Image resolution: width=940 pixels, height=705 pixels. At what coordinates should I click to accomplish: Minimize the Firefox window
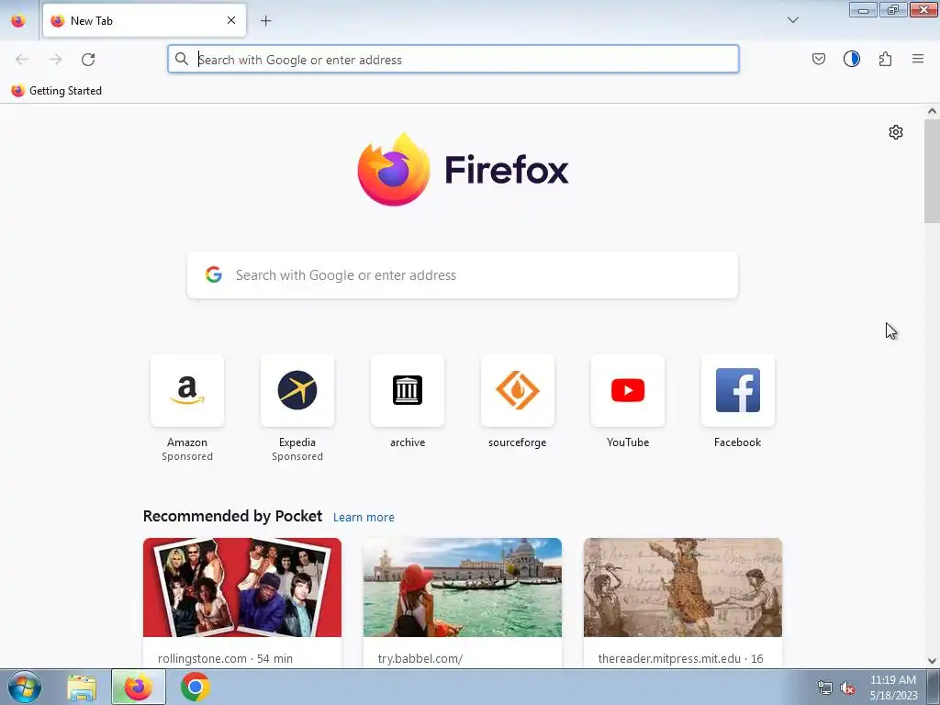click(x=863, y=9)
